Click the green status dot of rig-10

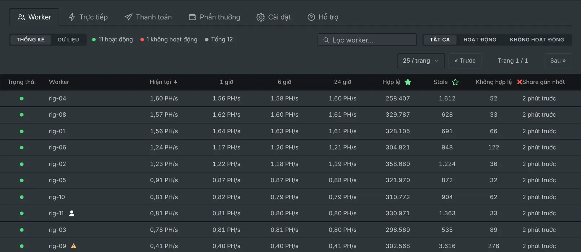[x=22, y=197]
